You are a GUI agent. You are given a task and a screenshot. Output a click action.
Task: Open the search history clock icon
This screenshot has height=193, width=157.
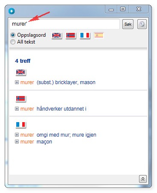[142, 24]
